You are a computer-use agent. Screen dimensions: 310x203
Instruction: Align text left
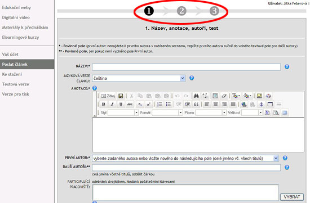207,104
